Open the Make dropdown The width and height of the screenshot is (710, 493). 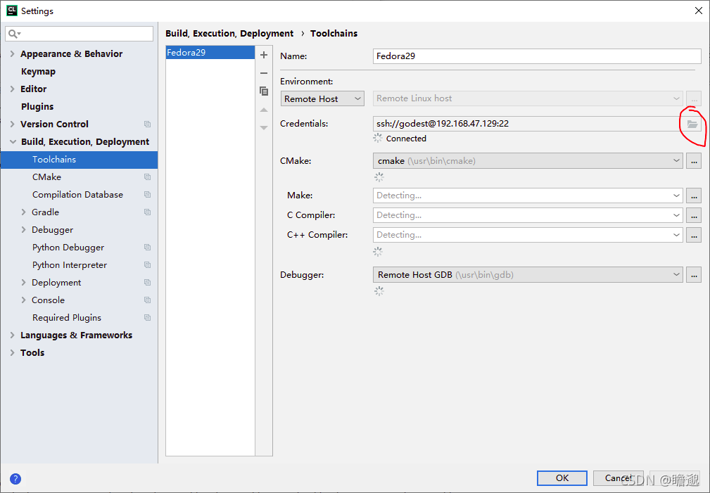pos(528,196)
